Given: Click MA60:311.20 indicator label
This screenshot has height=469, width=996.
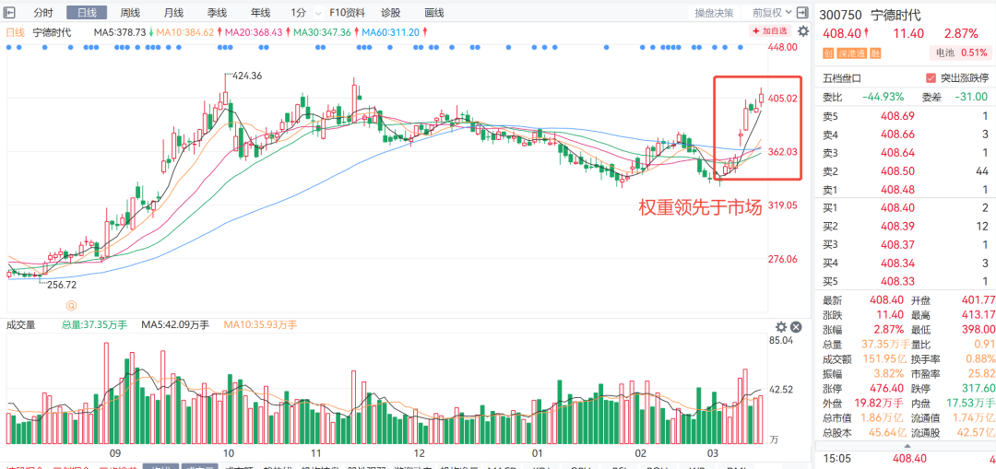Looking at the screenshot, I should (x=389, y=32).
